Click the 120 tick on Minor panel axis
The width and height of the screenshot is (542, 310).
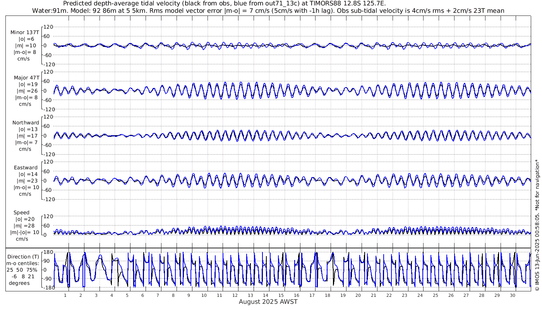click(x=48, y=27)
